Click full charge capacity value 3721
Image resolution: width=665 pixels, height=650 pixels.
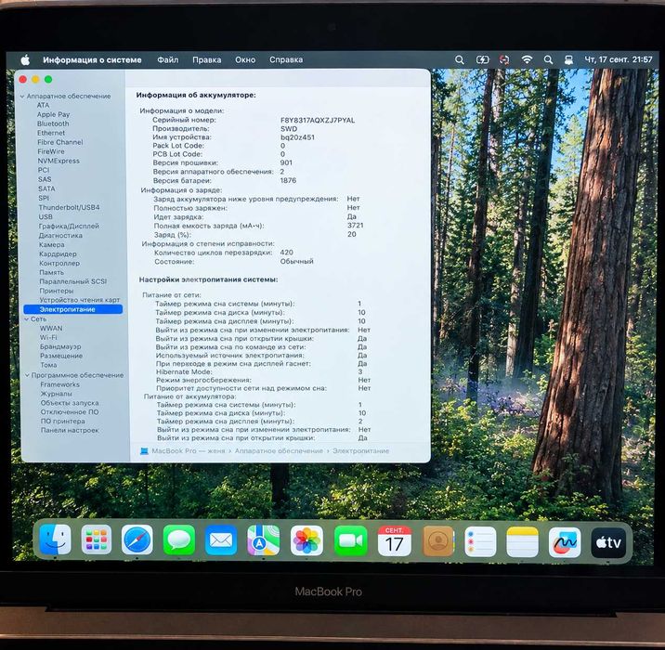point(356,226)
